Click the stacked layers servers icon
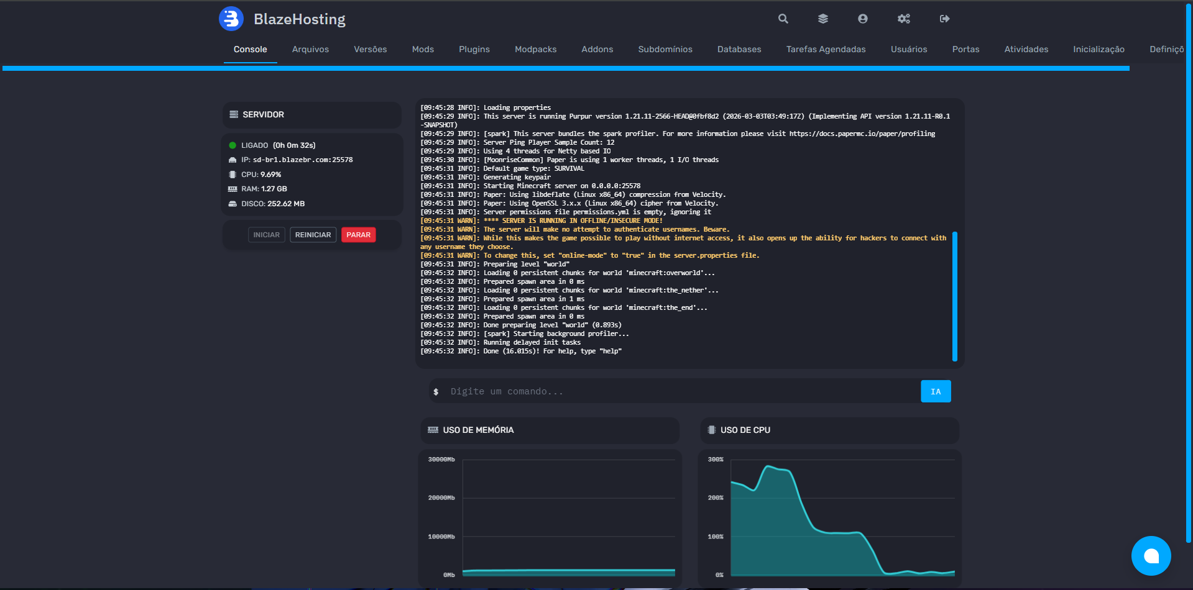This screenshot has width=1193, height=590. [822, 19]
